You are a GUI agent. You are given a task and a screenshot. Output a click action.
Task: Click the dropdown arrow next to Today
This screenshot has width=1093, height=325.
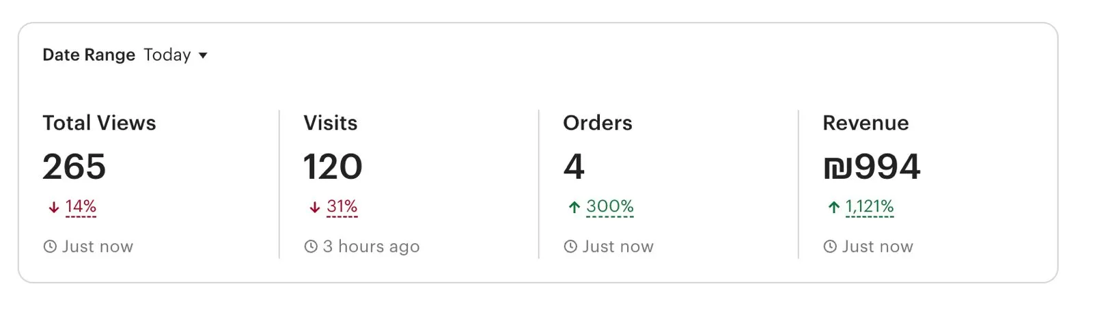click(203, 56)
